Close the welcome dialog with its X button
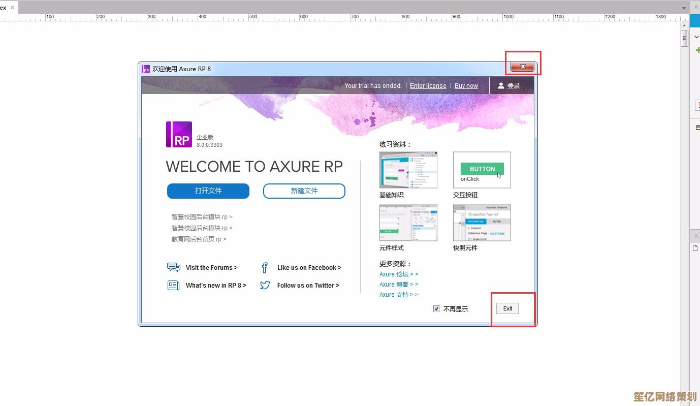This screenshot has width=700, height=406. (523, 67)
